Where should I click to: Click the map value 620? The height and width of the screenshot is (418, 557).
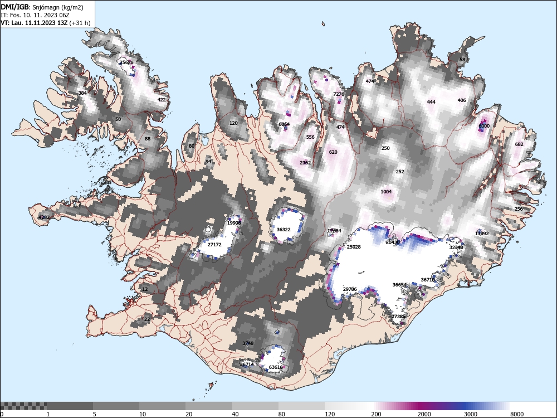[x=333, y=152]
